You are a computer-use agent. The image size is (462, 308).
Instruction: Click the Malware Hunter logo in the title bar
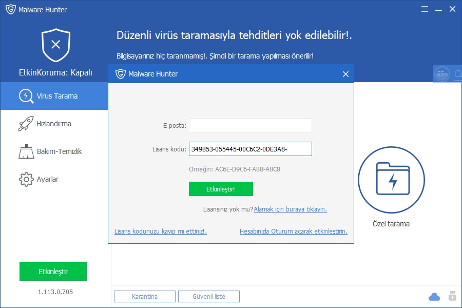tap(10, 9)
